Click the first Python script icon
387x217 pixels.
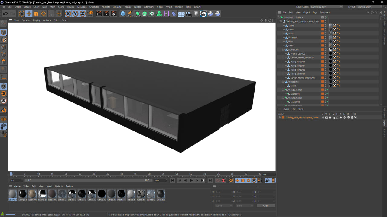click(210, 14)
